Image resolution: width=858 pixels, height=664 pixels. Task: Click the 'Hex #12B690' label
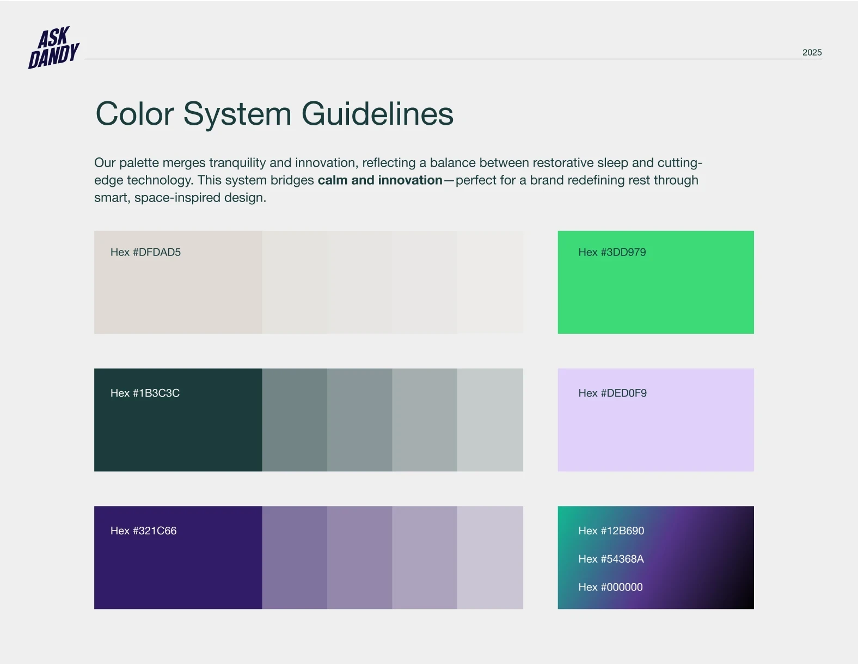pyautogui.click(x=611, y=531)
